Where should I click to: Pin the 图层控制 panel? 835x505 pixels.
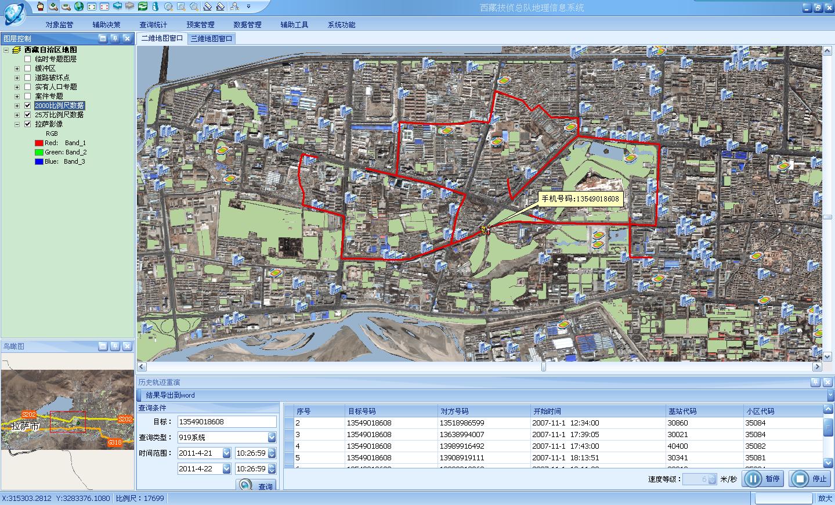pos(115,38)
